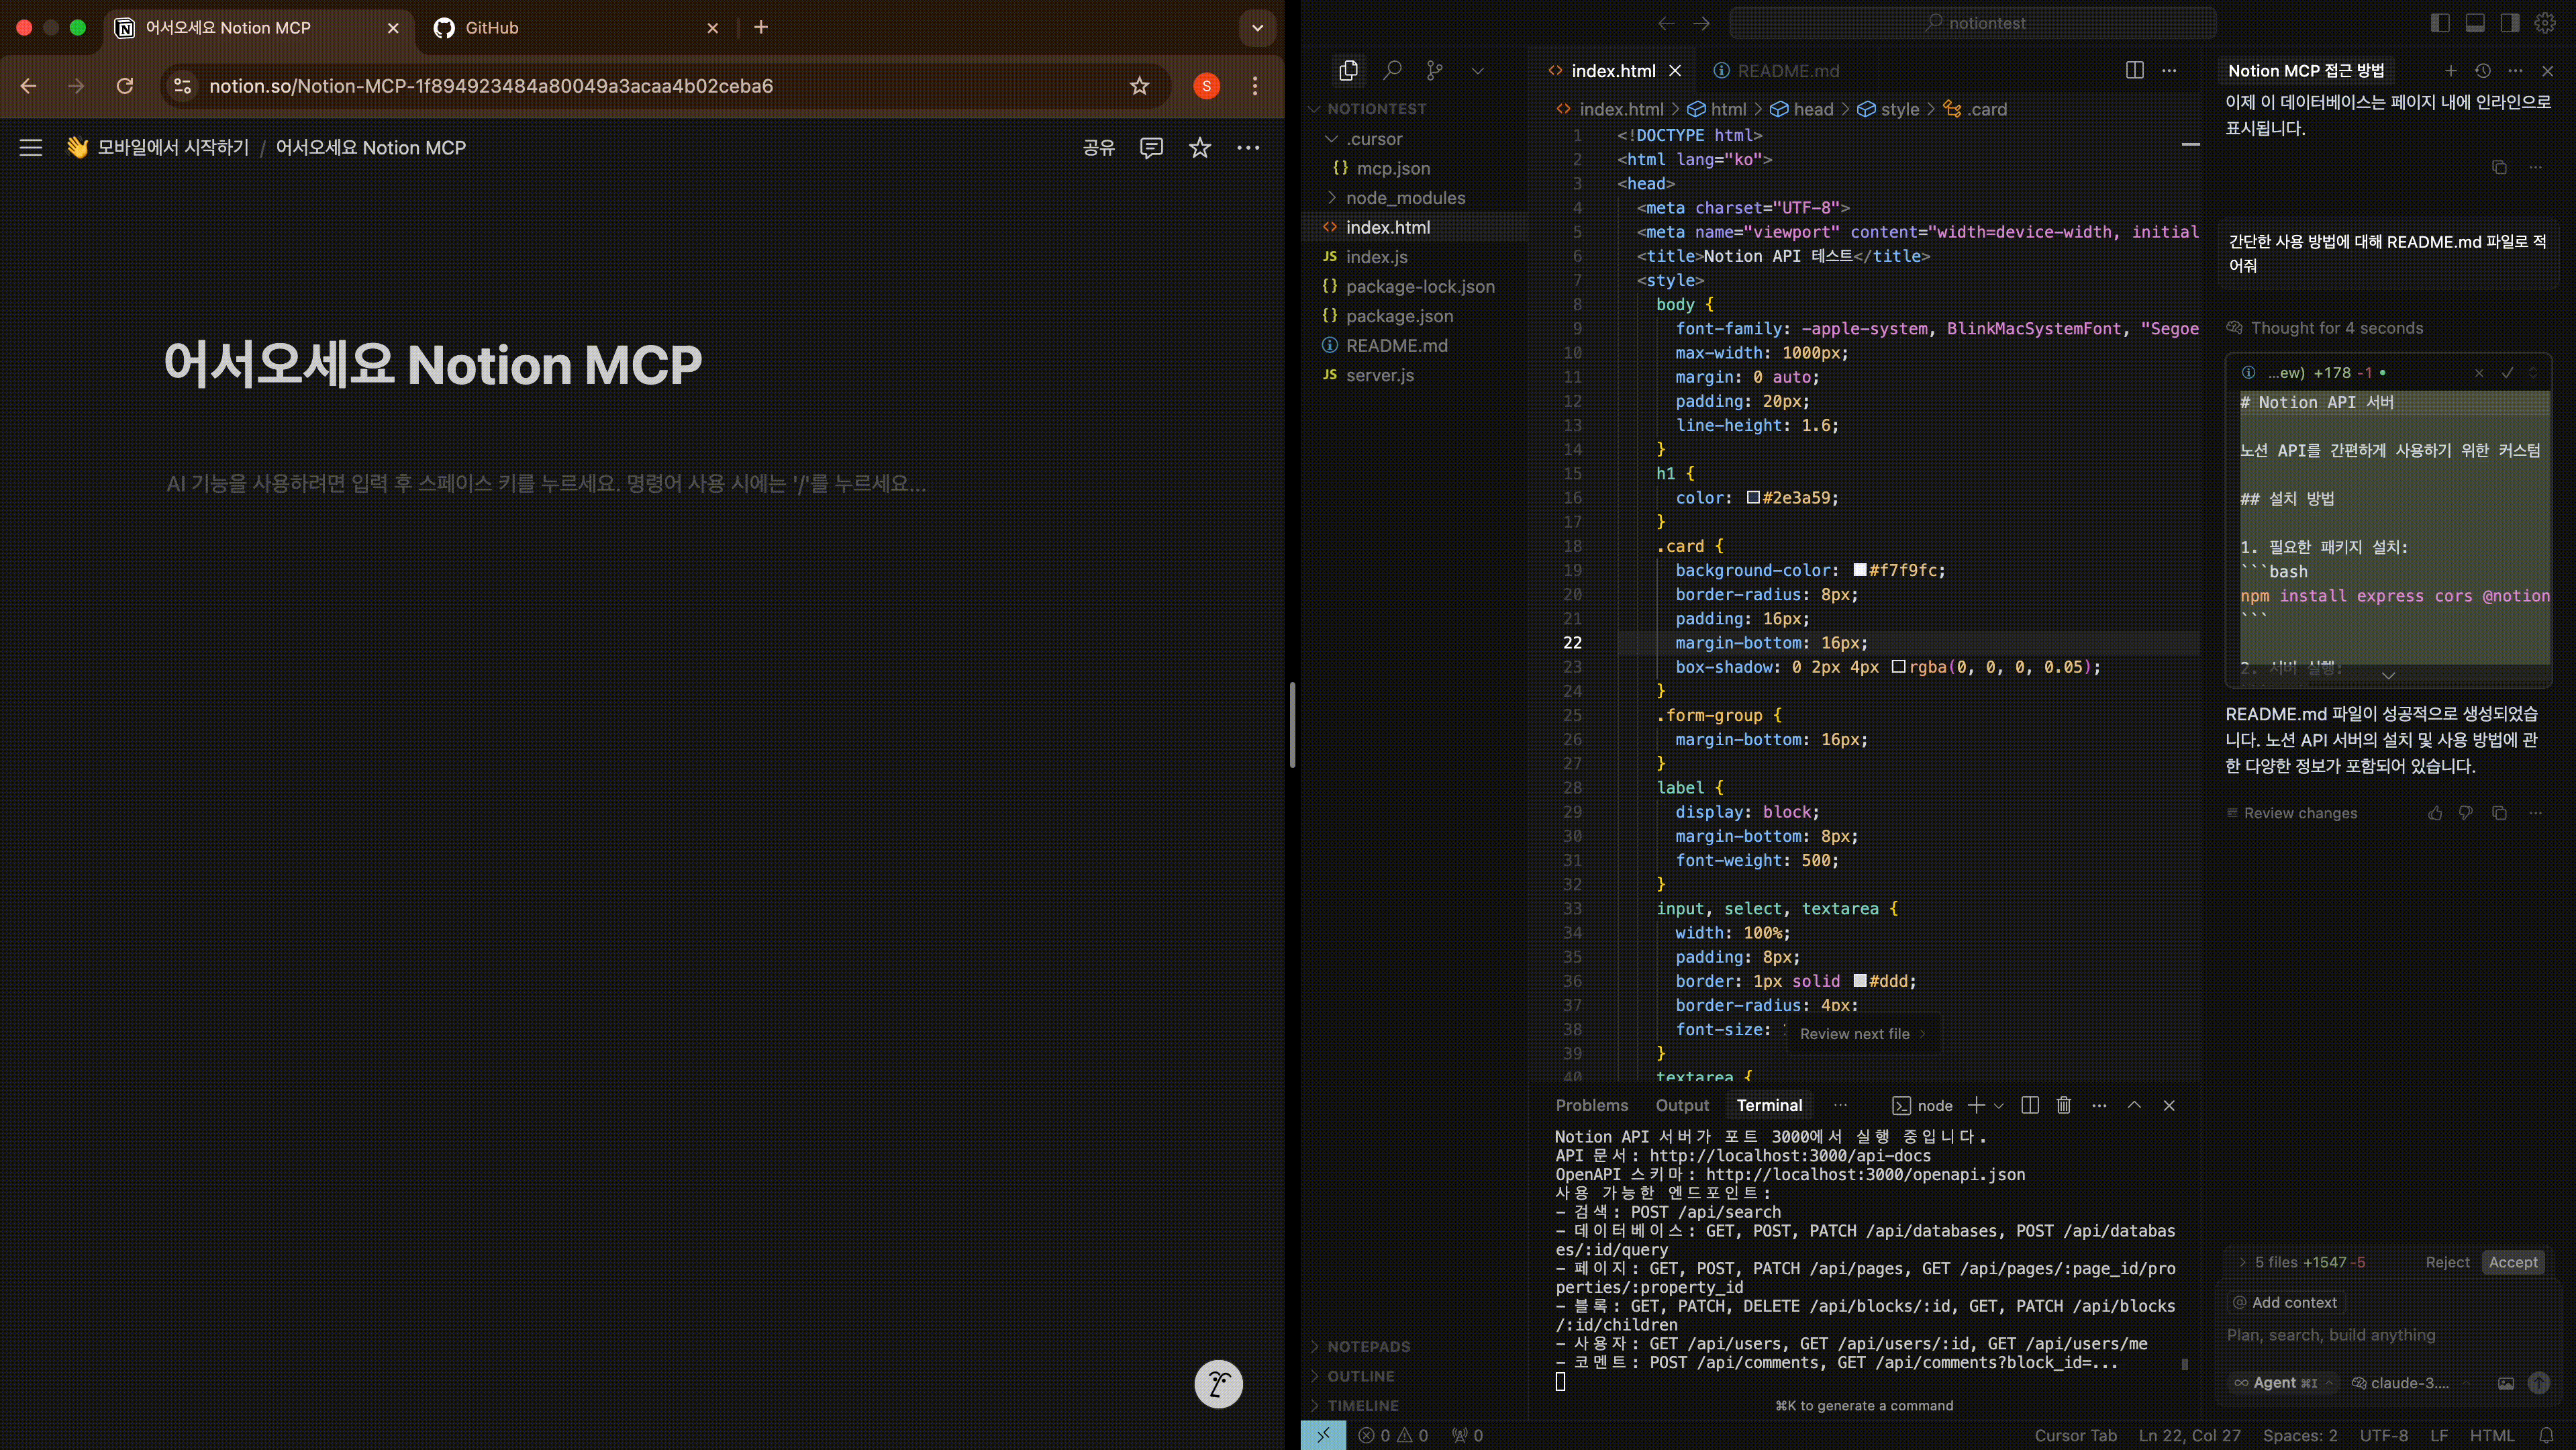The height and width of the screenshot is (1450, 2576).
Task: Expand the OUTLINE section
Action: click(1360, 1376)
